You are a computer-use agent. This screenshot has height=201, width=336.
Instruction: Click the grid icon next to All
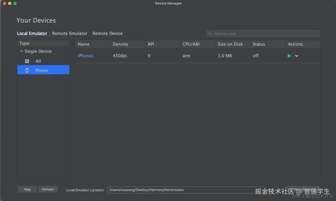click(27, 61)
